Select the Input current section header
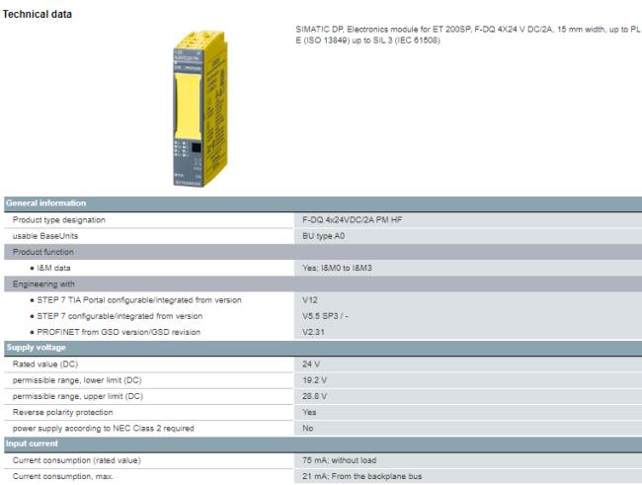The image size is (642, 485). click(x=36, y=445)
